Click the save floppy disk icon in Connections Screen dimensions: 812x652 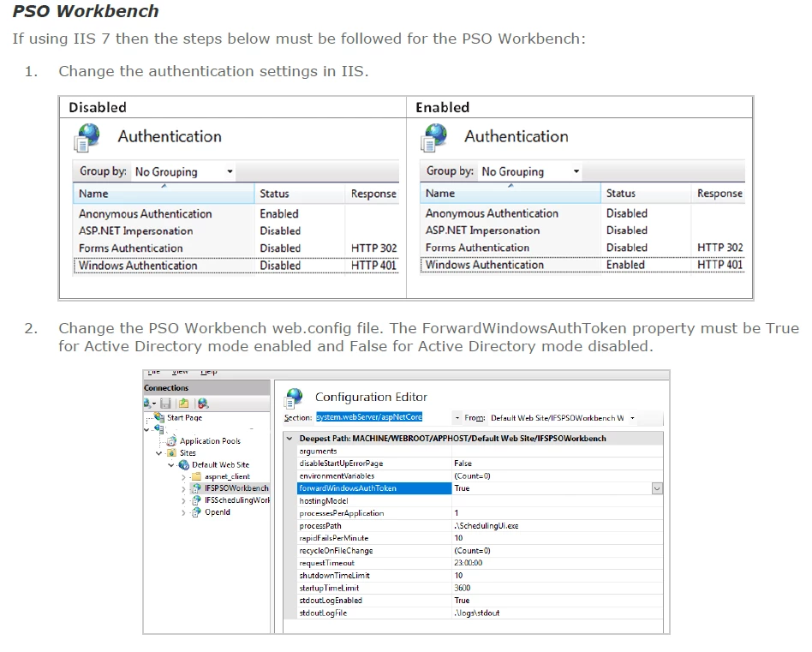click(165, 403)
